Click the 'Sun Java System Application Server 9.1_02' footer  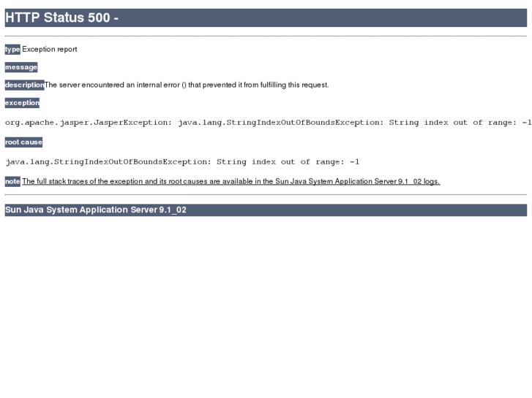coord(266,210)
